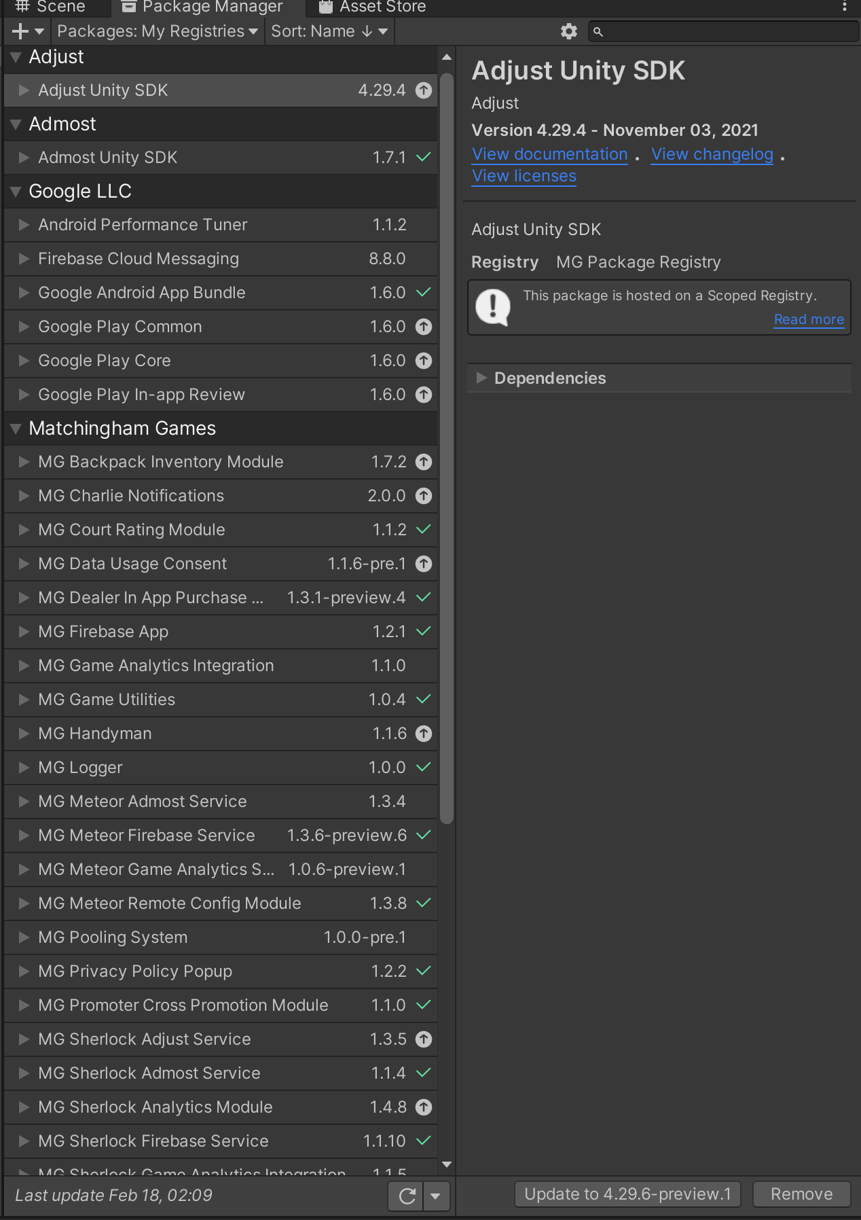Switch to the Asset Store tab
This screenshot has height=1220, width=861.
tap(373, 7)
